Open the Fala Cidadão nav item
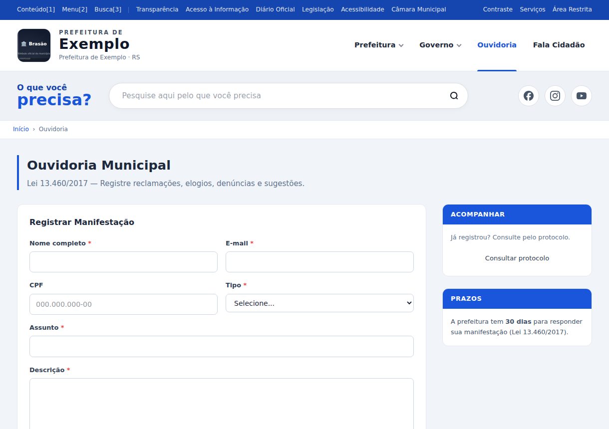 pyautogui.click(x=559, y=45)
